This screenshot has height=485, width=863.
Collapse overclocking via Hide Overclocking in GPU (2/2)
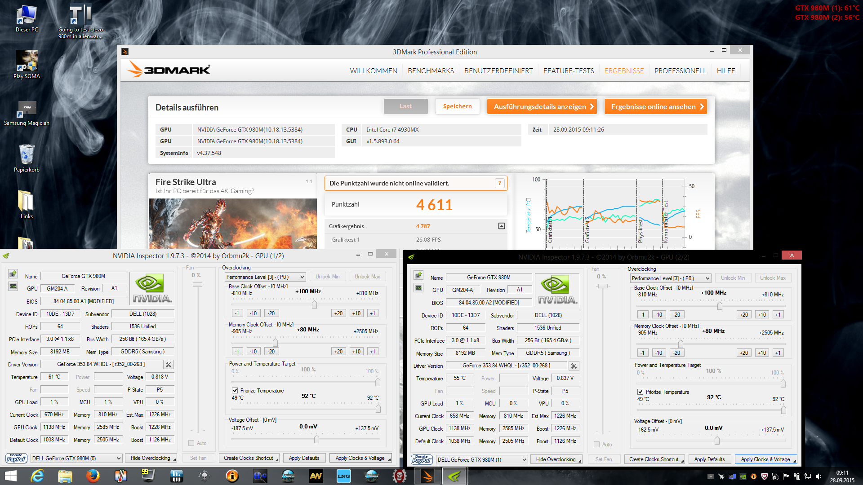tap(557, 460)
